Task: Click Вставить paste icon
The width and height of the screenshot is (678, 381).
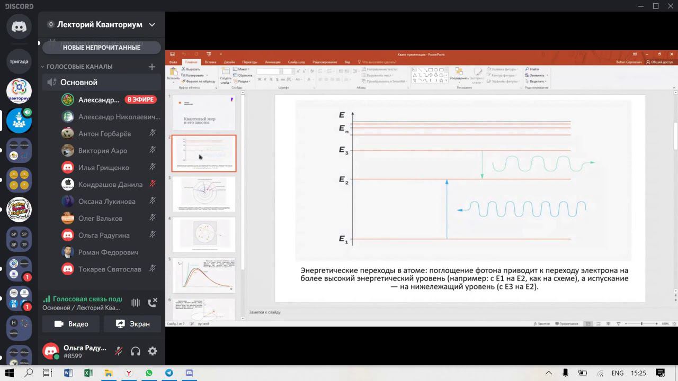Action: click(173, 72)
